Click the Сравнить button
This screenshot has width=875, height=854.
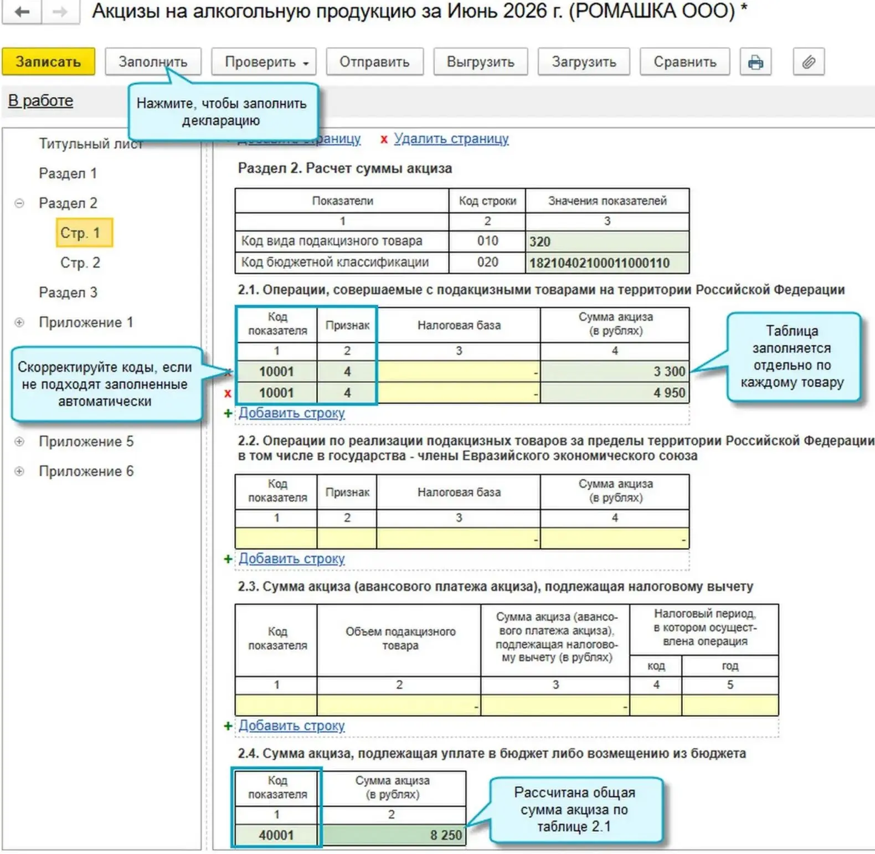[x=684, y=62]
